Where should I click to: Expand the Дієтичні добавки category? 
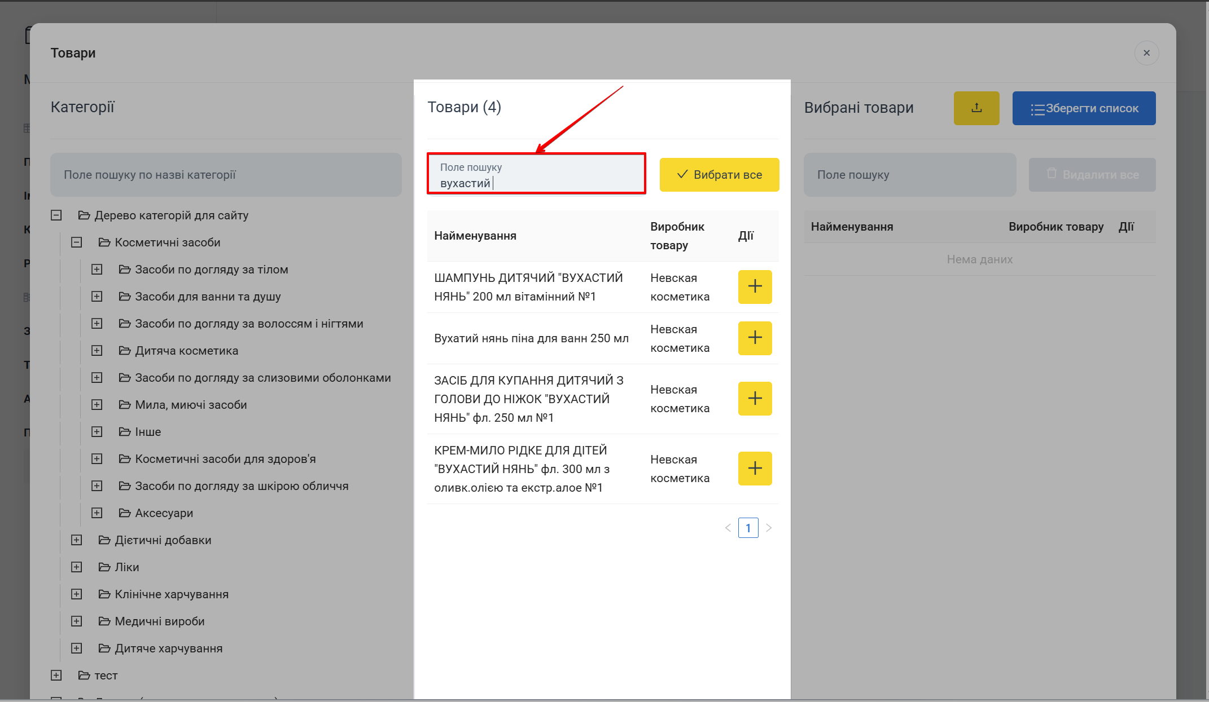click(x=77, y=540)
